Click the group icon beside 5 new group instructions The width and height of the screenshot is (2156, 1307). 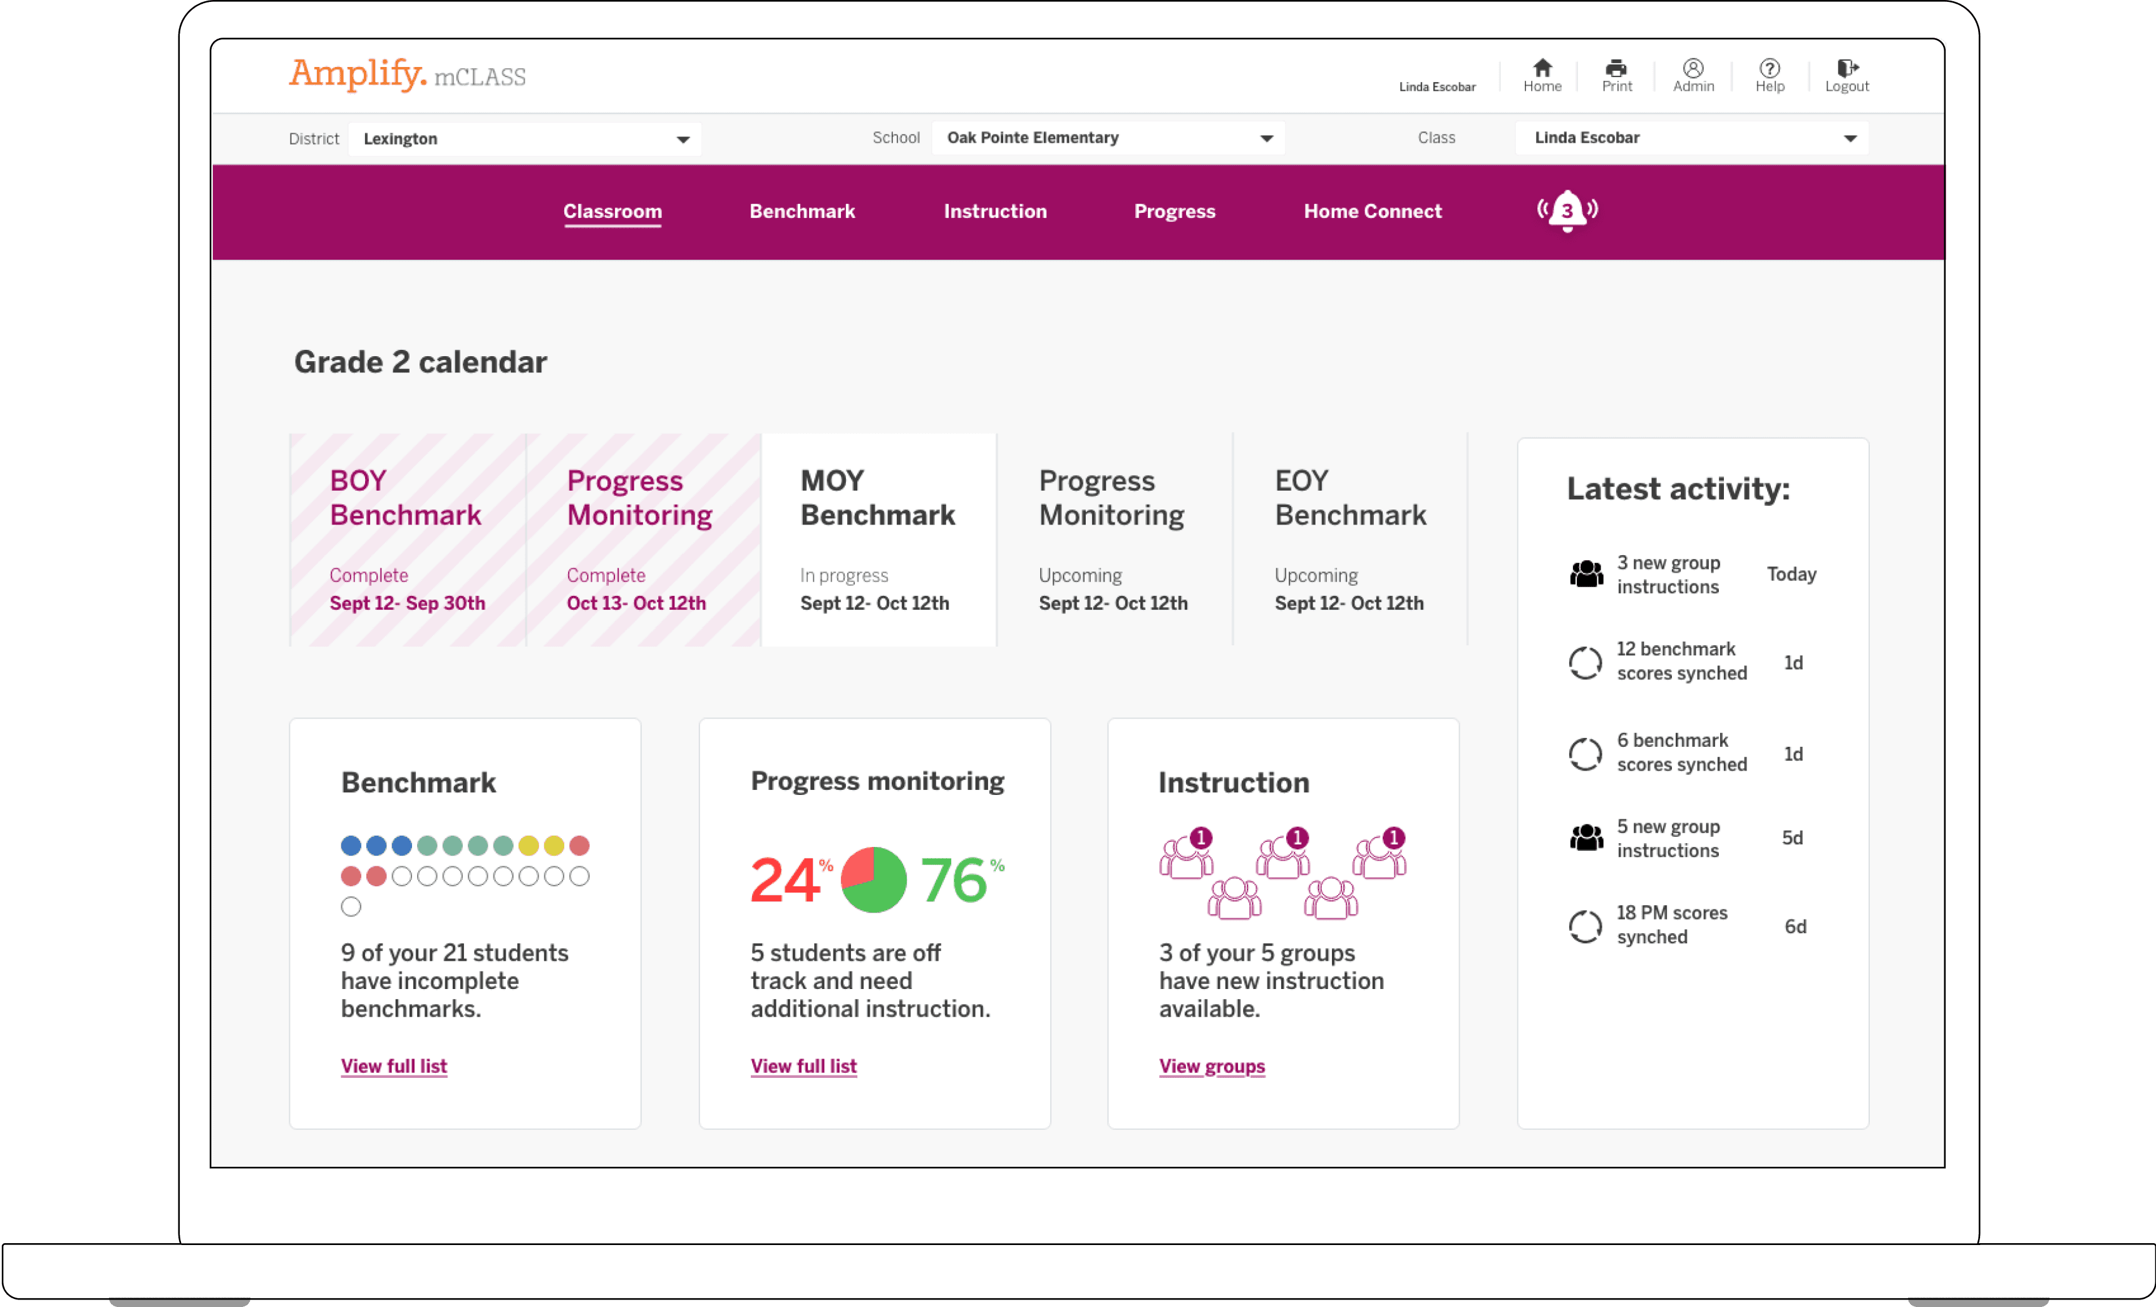(x=1586, y=838)
